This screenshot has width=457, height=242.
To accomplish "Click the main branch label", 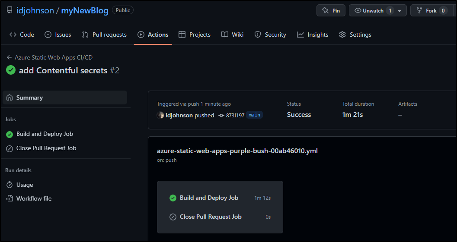I will coord(254,115).
